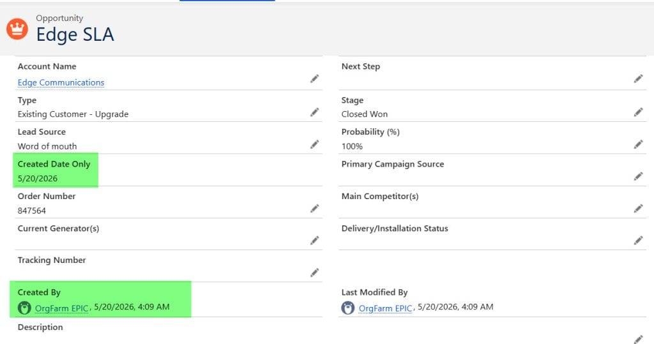Edit the Current Generator(s) pencil icon
The image size is (654, 344).
(314, 241)
